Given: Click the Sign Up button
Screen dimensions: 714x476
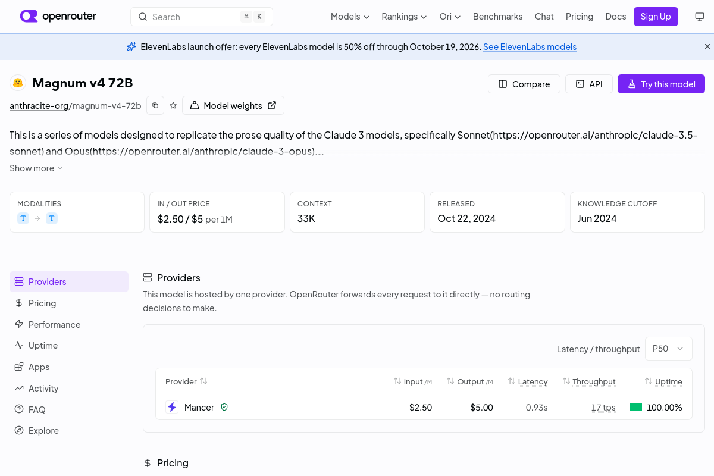Looking at the screenshot, I should 656,17.
